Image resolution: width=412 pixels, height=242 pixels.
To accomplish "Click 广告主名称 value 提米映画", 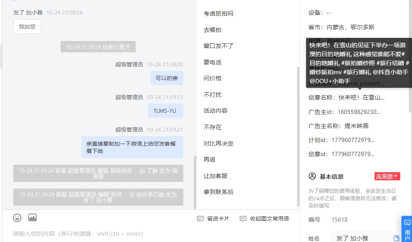I will pyautogui.click(x=356, y=126).
